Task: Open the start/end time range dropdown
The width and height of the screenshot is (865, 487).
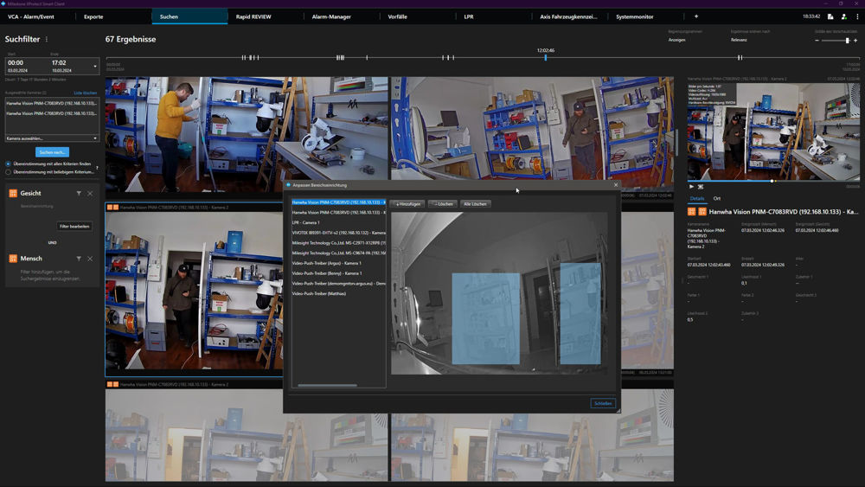Action: 95,67
